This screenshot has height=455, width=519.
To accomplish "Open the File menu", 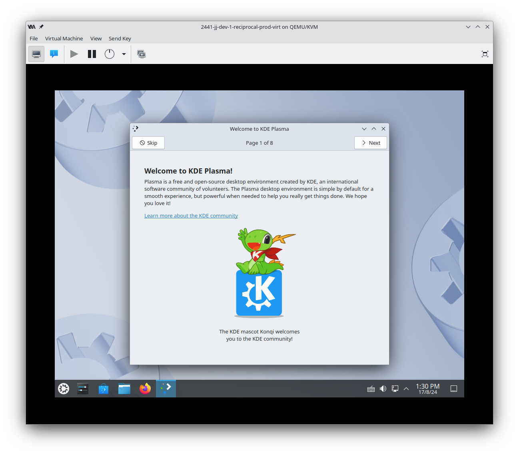I will pos(34,38).
